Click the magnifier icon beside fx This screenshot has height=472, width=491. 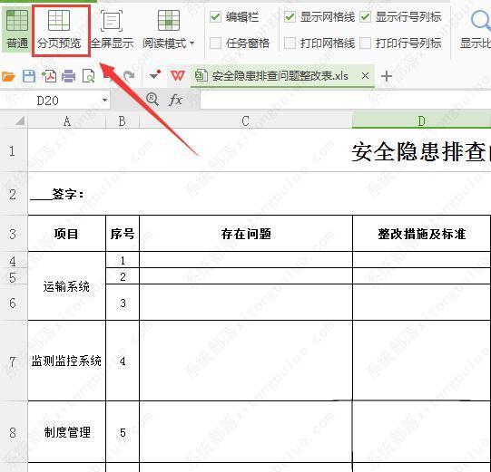[x=152, y=99]
